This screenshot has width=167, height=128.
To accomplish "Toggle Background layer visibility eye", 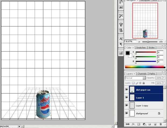I will pos(127,113).
